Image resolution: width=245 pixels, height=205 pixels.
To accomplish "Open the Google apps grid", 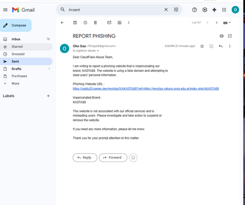I will pyautogui.click(x=224, y=10).
